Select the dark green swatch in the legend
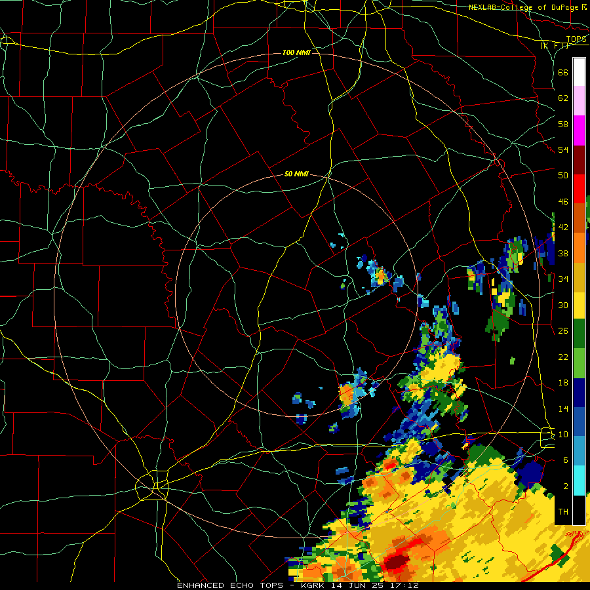This screenshot has width=590, height=590. pyautogui.click(x=579, y=334)
